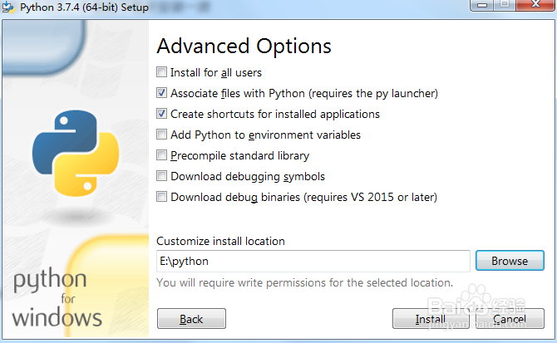
Task: Cancel the Python setup
Action: pyautogui.click(x=509, y=319)
